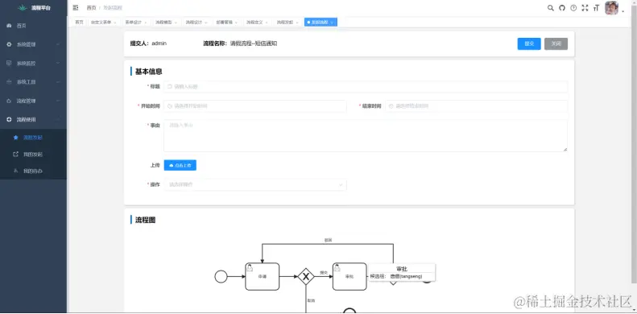Close the active blue 发起流程 tab
Image resolution: width=637 pixels, height=314 pixels.
(332, 23)
